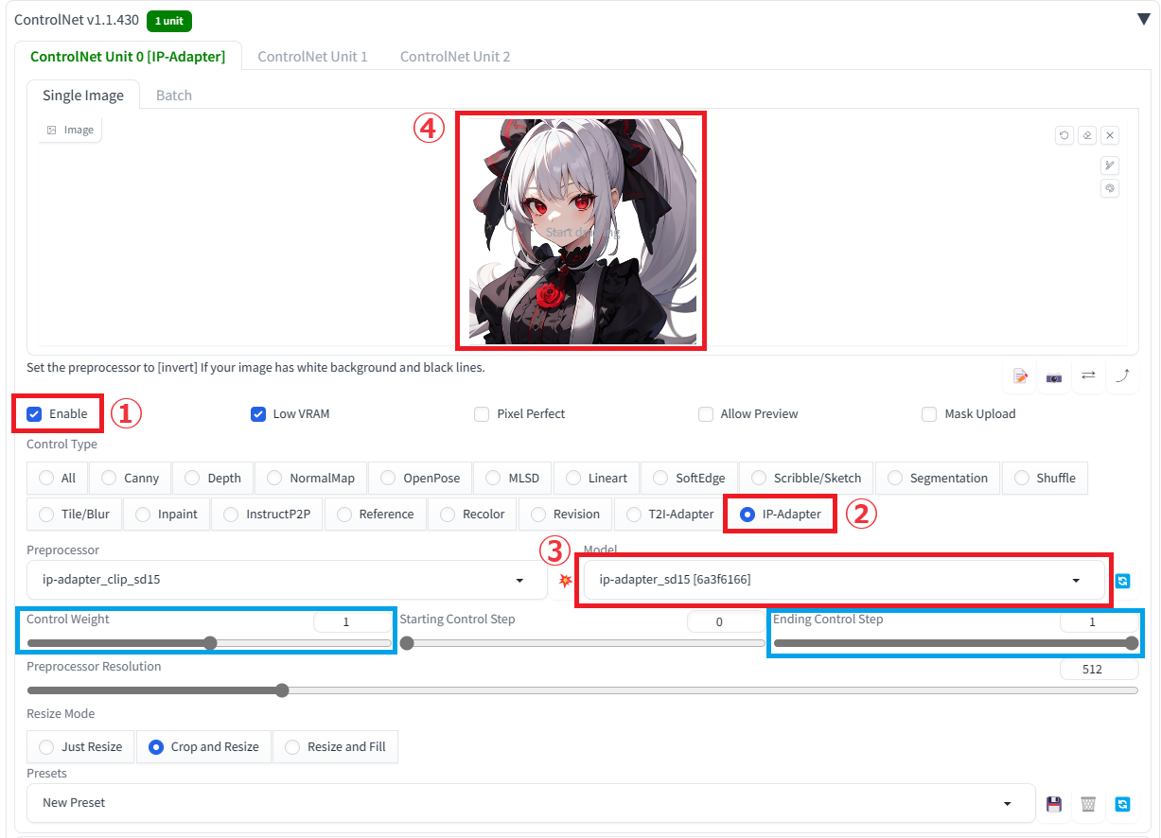The width and height of the screenshot is (1161, 838).
Task: Click the camera icon to capture from webcam
Action: point(1054,376)
